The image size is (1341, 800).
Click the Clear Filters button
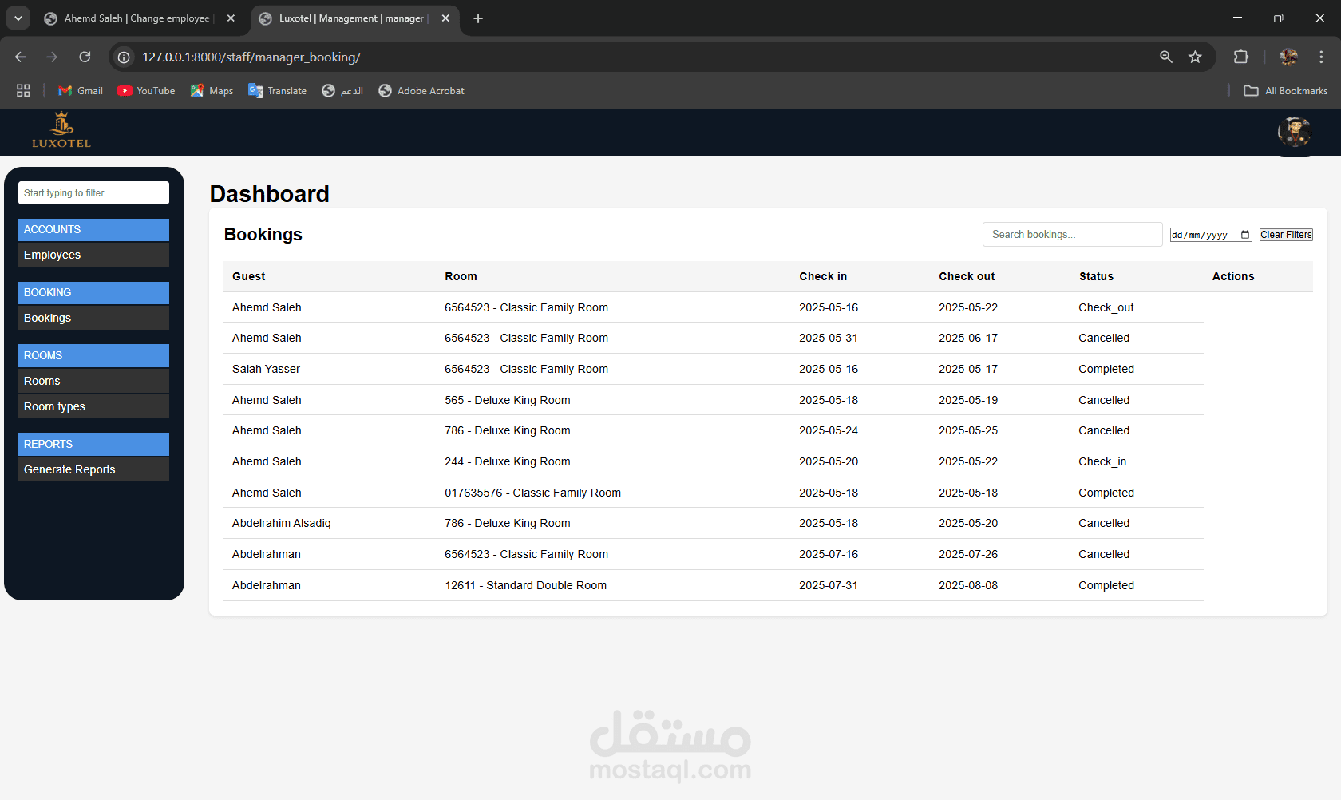[x=1286, y=235]
